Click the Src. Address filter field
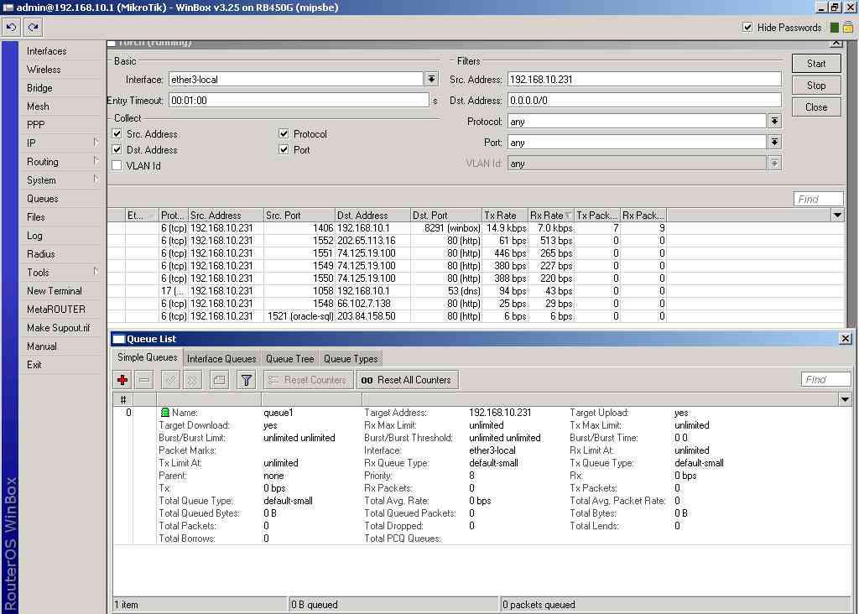The image size is (859, 614). pos(643,80)
